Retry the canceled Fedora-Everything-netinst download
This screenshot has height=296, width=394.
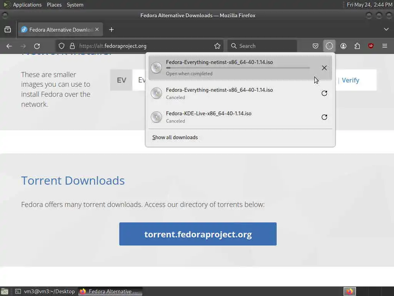324,93
